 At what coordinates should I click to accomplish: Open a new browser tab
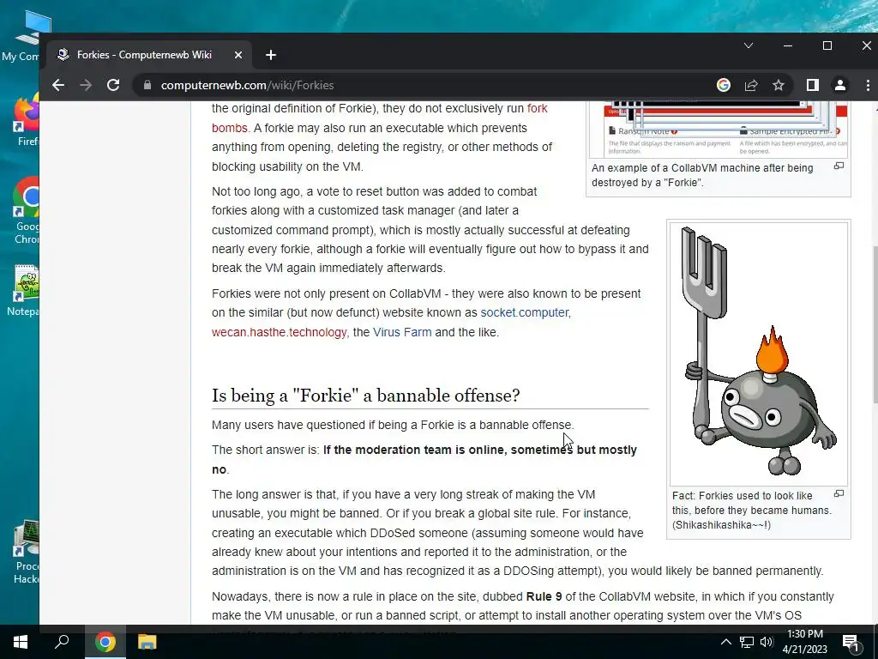tap(271, 55)
